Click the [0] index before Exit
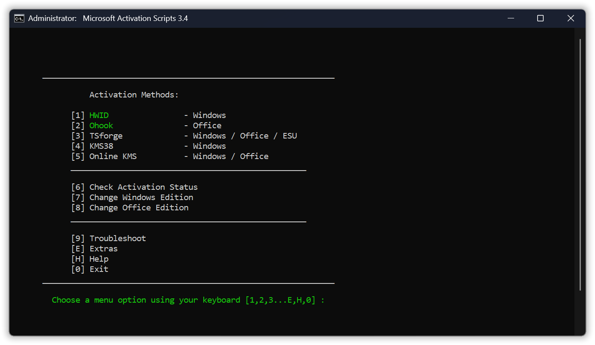595x345 pixels. pos(78,269)
